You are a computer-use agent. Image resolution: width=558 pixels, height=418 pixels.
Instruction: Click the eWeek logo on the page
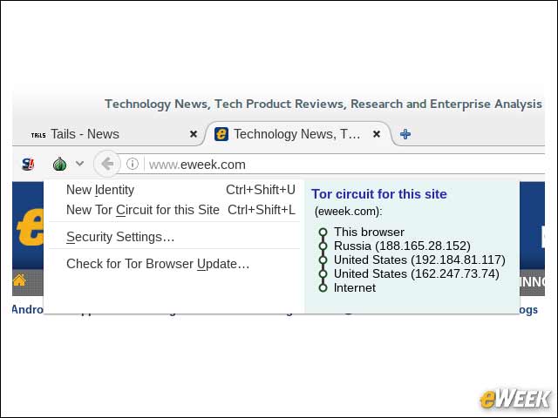[29, 227]
